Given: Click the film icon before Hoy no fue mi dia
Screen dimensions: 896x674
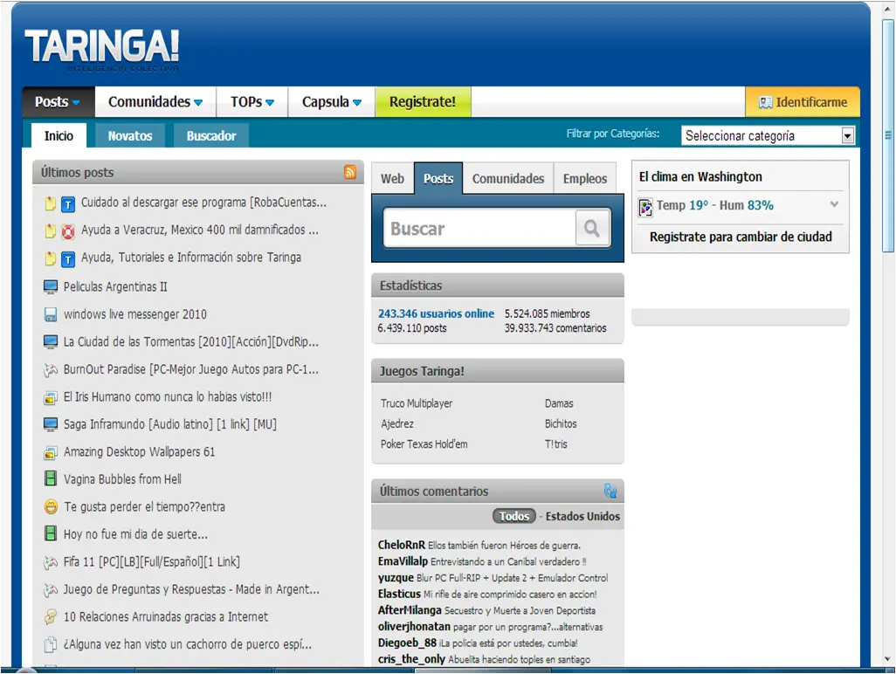Looking at the screenshot, I should click(51, 533).
